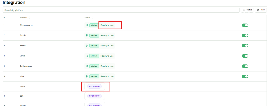Sort by the Status column header arrows
The image size is (270, 106).
tap(92, 18)
